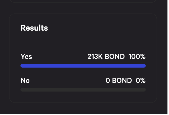Click the "Results" heading text
169x115 pixels.
tap(34, 28)
